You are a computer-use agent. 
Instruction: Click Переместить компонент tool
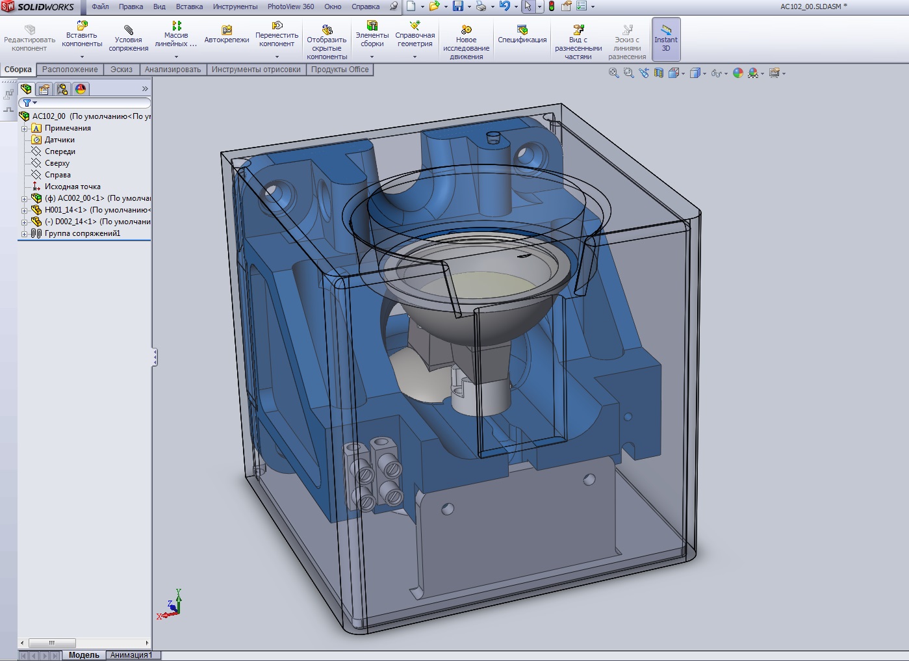[277, 26]
